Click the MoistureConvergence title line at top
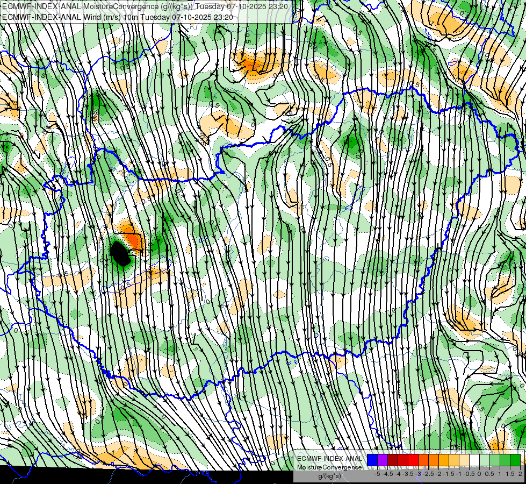 (145, 6)
